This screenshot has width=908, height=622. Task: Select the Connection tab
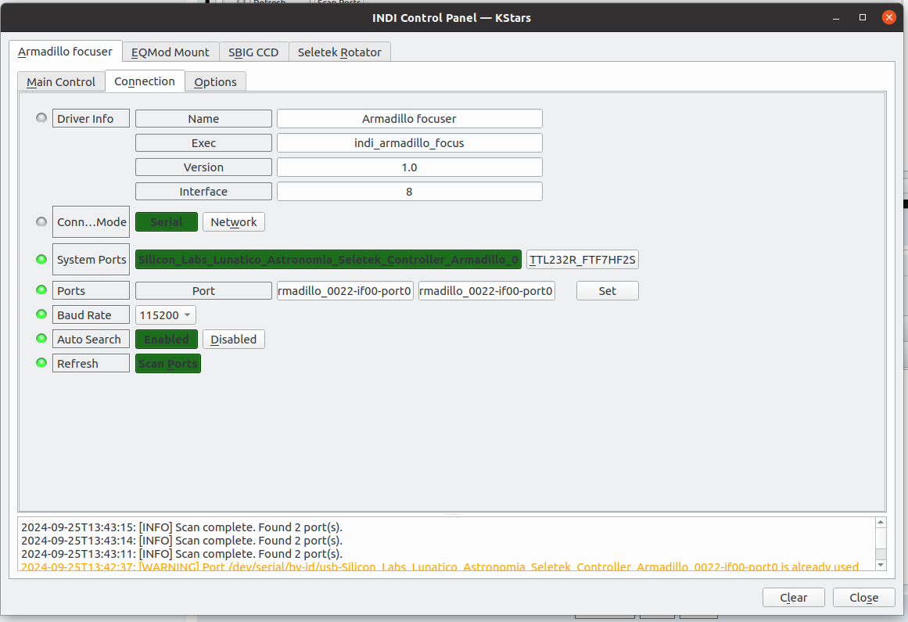point(145,81)
